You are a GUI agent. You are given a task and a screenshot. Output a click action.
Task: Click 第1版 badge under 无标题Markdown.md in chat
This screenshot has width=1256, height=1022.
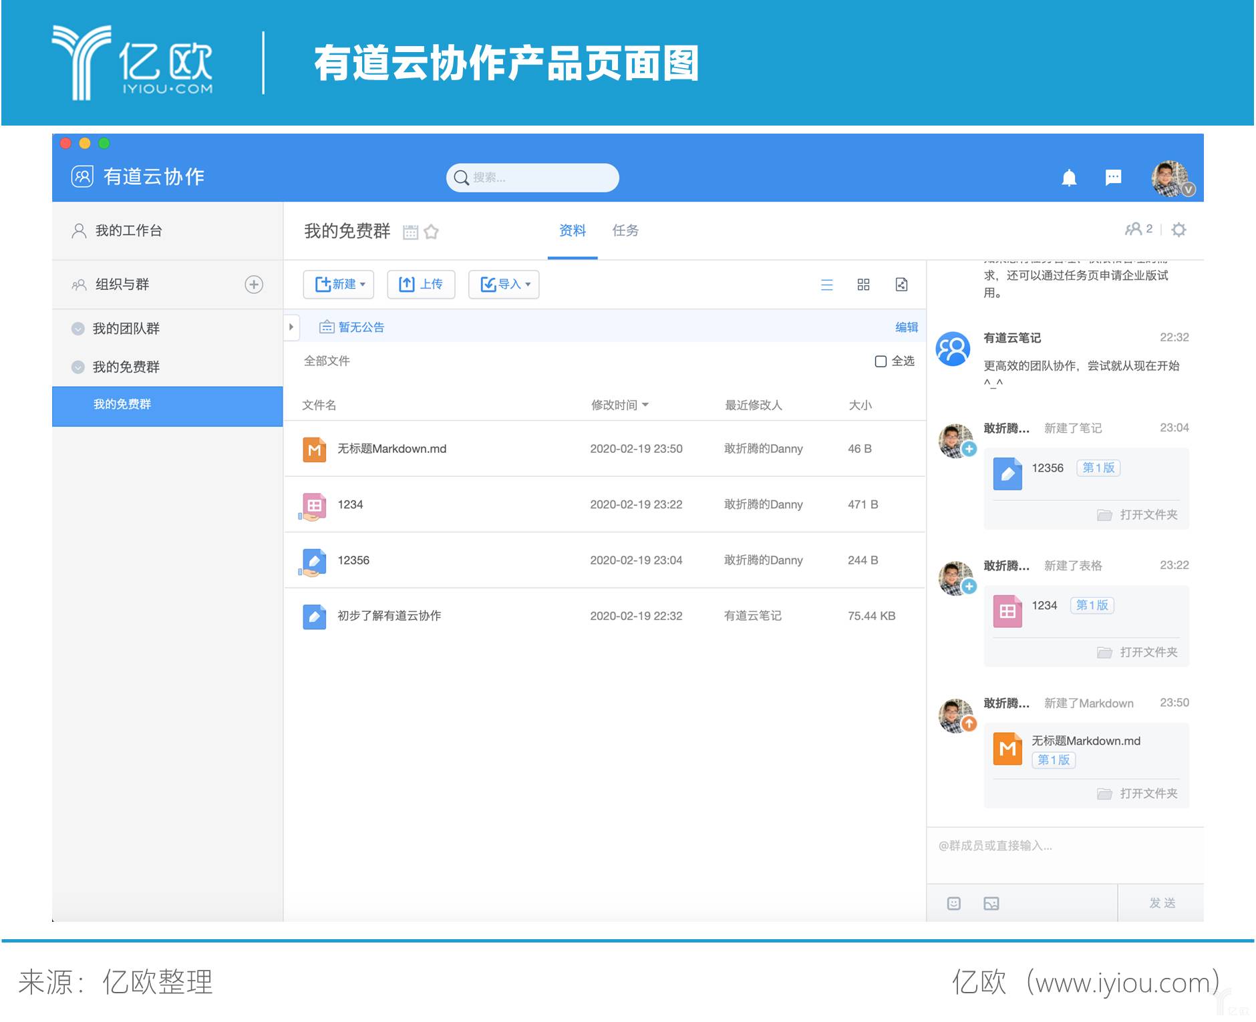(1054, 760)
